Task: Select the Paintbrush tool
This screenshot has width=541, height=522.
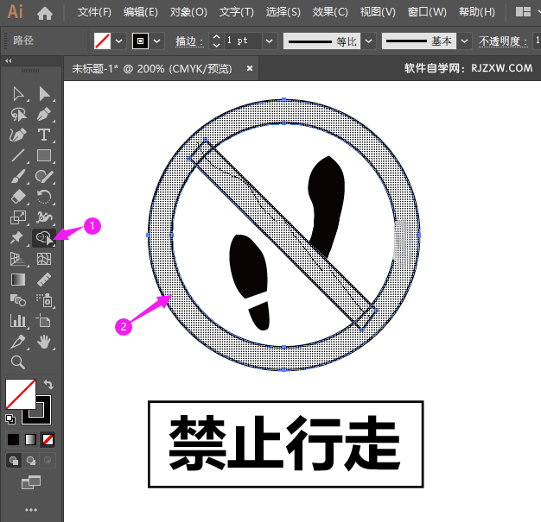Action: (x=18, y=176)
